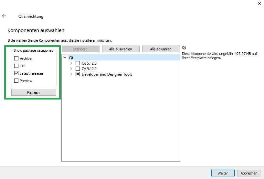264x179 pixels.
Task: Click the Refresh button
Action: [x=34, y=92]
